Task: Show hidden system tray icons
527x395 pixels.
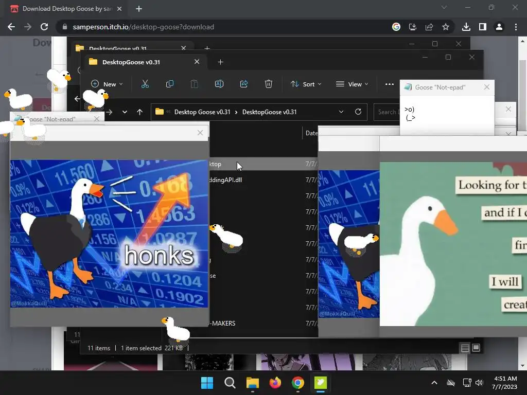Action: tap(434, 383)
